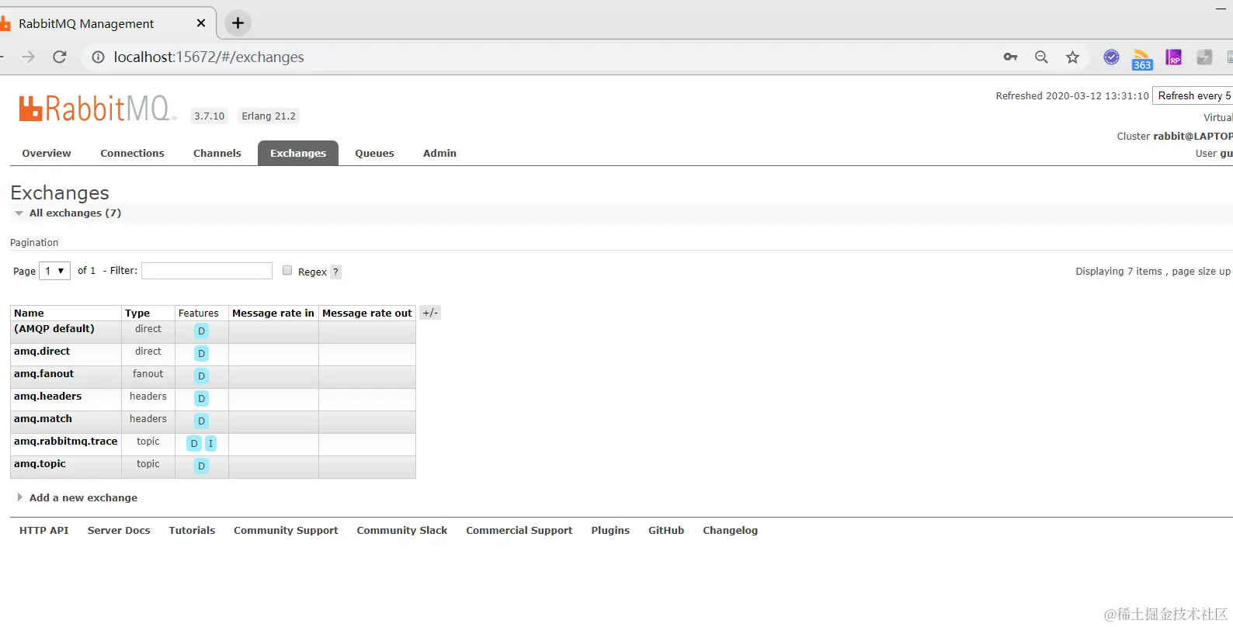Click the D badge for AMQP default
The image size is (1233, 627).
201,331
